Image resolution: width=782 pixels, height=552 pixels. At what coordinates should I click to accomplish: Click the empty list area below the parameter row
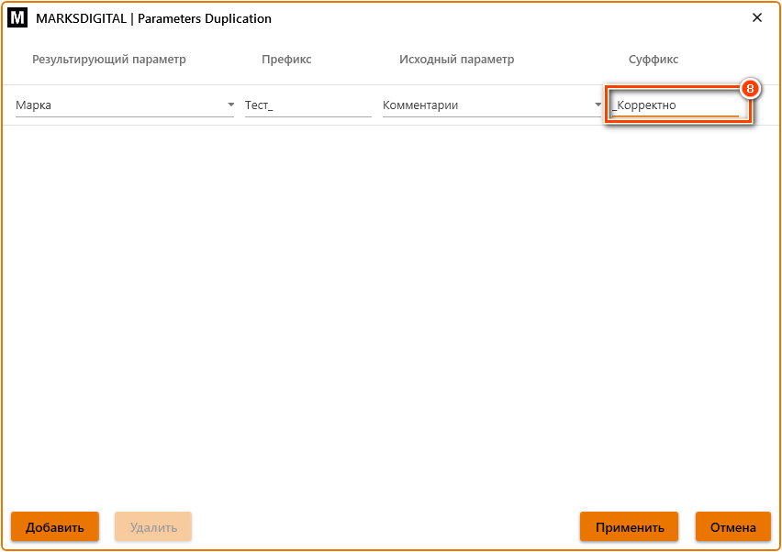pos(390,312)
